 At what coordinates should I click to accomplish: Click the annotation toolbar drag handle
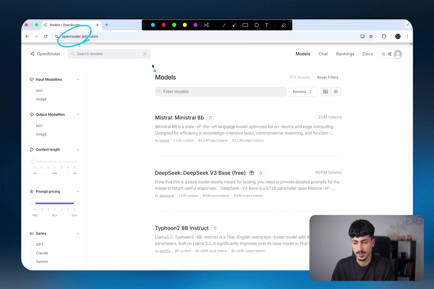144,25
